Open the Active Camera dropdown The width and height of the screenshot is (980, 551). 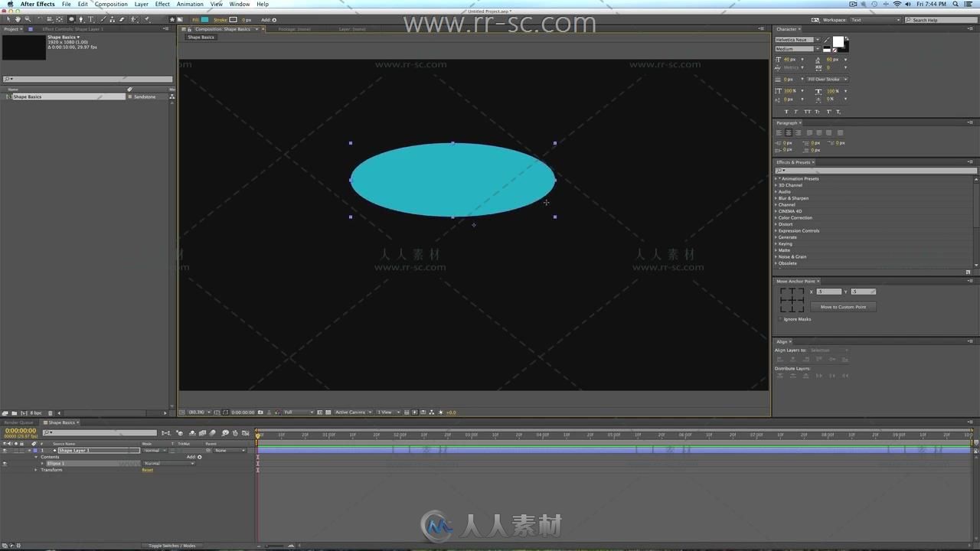point(354,412)
